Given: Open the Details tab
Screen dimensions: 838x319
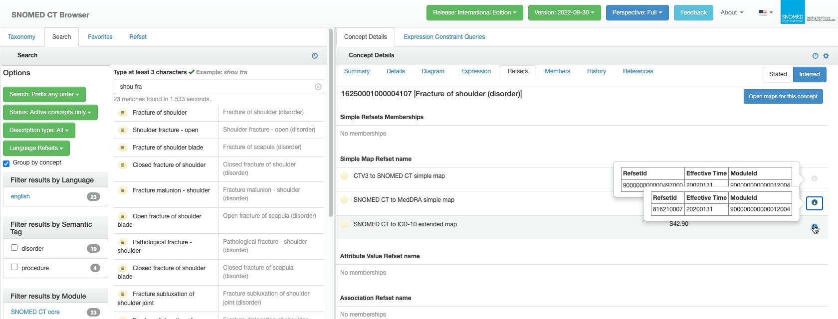Looking at the screenshot, I should pyautogui.click(x=396, y=71).
